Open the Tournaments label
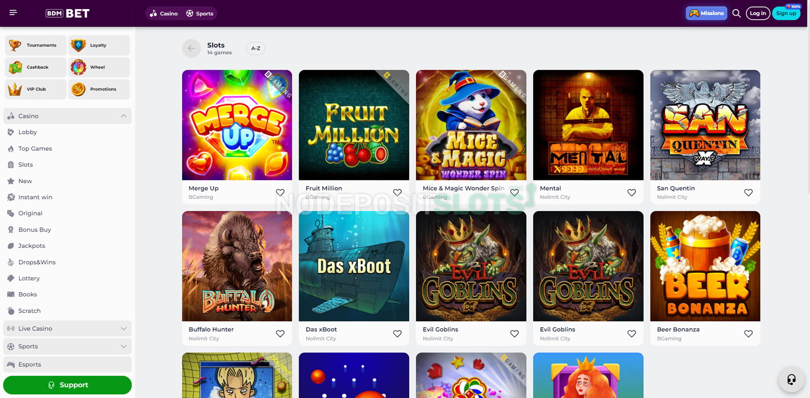 coord(42,45)
